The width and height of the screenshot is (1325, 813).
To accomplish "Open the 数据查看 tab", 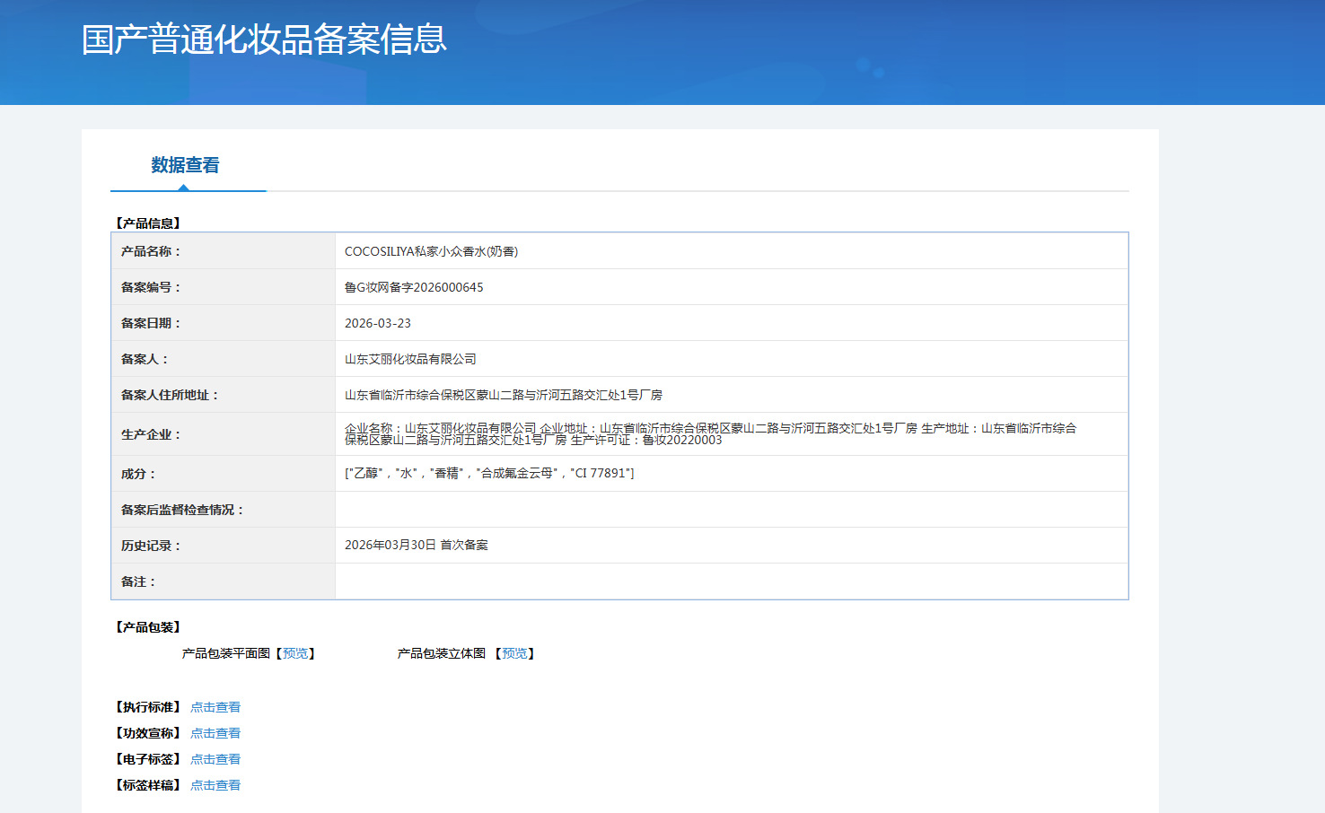I will tap(186, 165).
